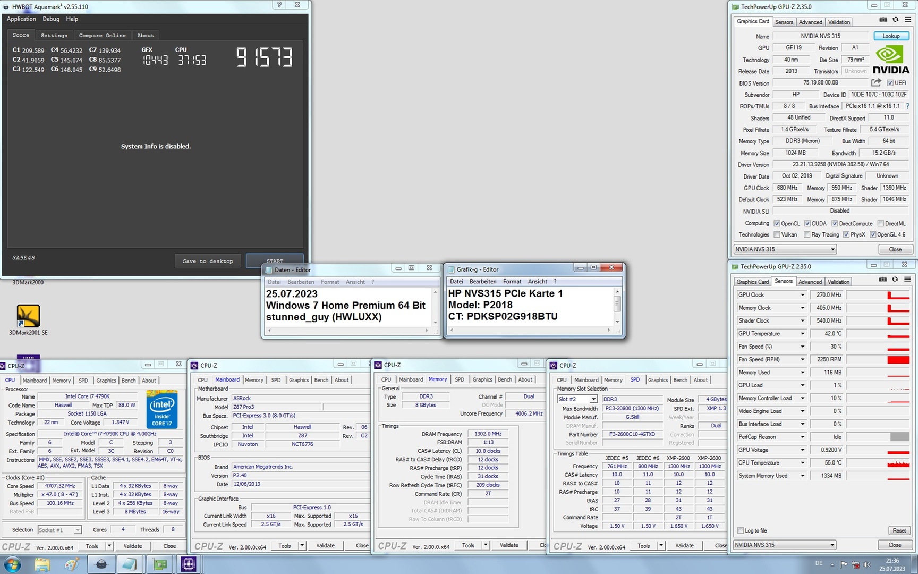The image size is (918, 574).
Task: Click the BIOS export share icon next to UEFI
Action: tap(877, 82)
